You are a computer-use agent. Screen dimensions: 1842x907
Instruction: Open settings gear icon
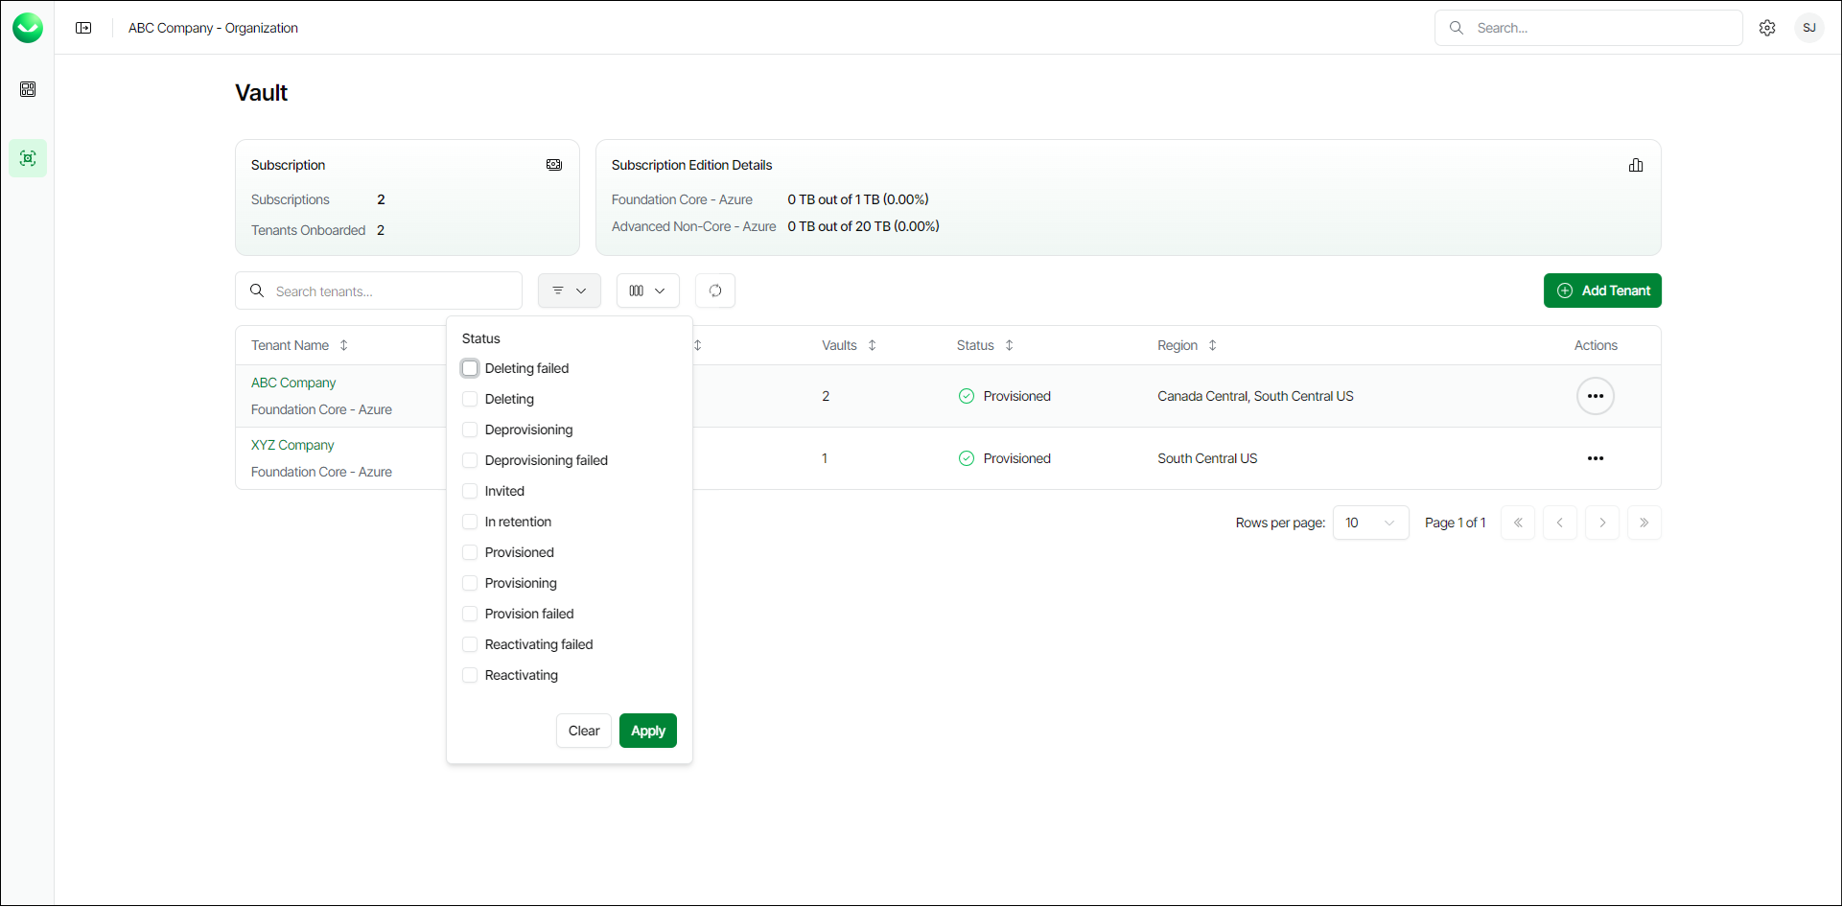coord(1767,28)
